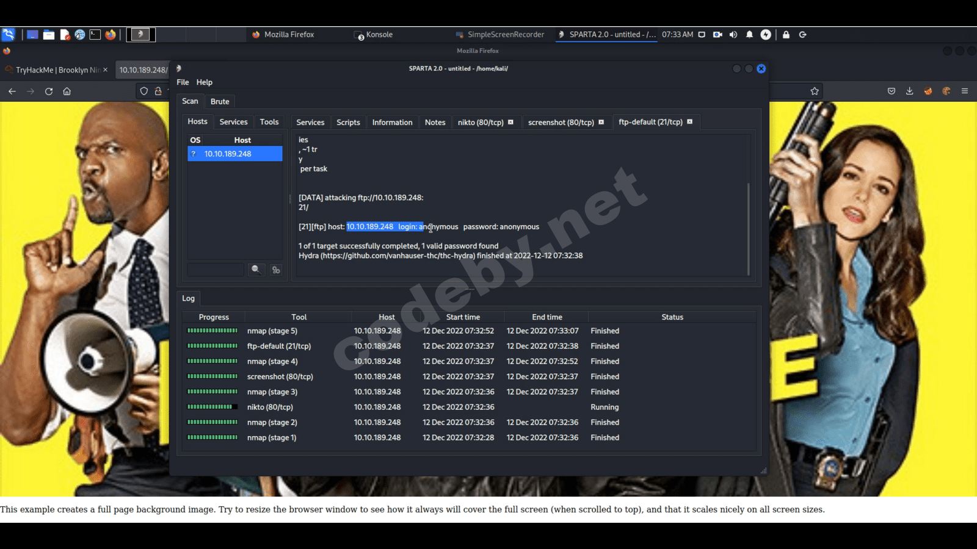Open the Notes tab

435,123
